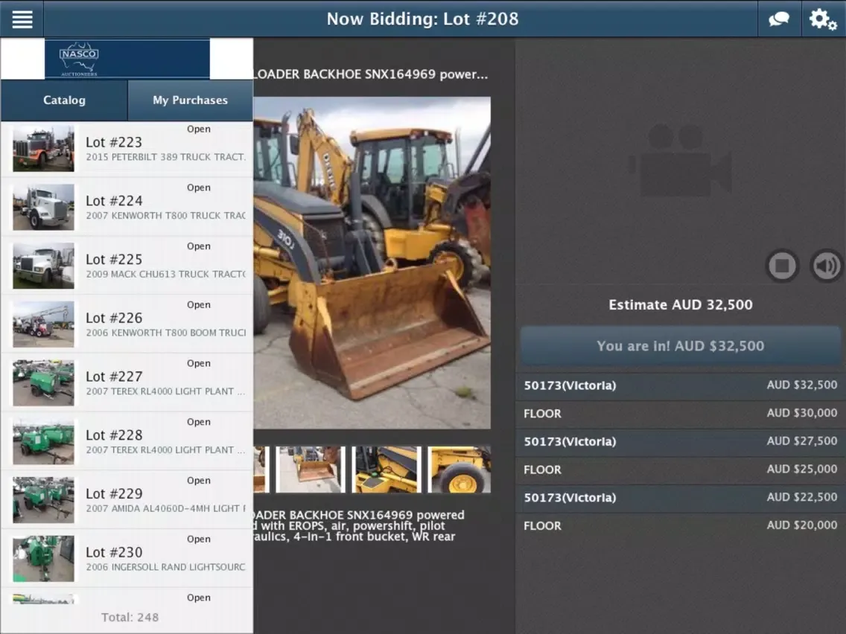Open the Lot #224 truck thumbnail
Viewport: 846px width, 634px height.
44,207
